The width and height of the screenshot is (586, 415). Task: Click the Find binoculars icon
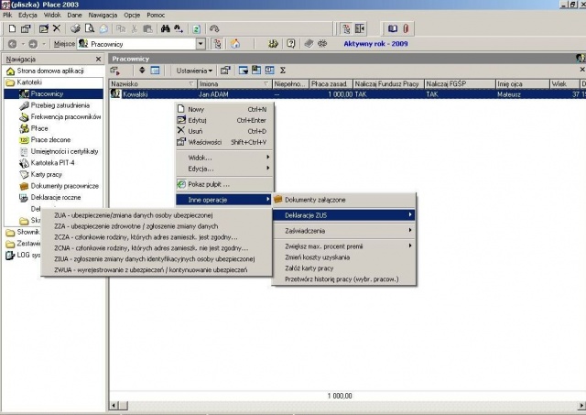(x=165, y=28)
